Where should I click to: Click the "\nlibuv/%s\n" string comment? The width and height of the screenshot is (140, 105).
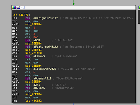coord(66,56)
